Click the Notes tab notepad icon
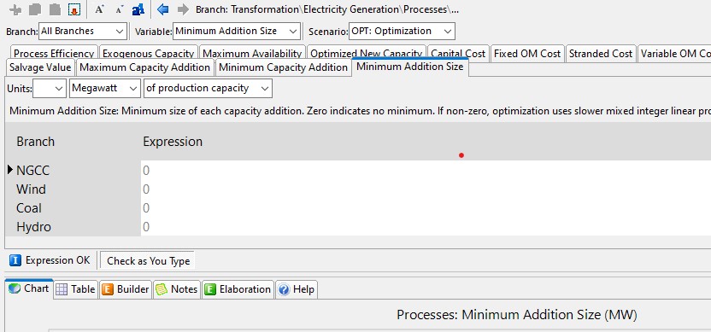 tap(162, 289)
